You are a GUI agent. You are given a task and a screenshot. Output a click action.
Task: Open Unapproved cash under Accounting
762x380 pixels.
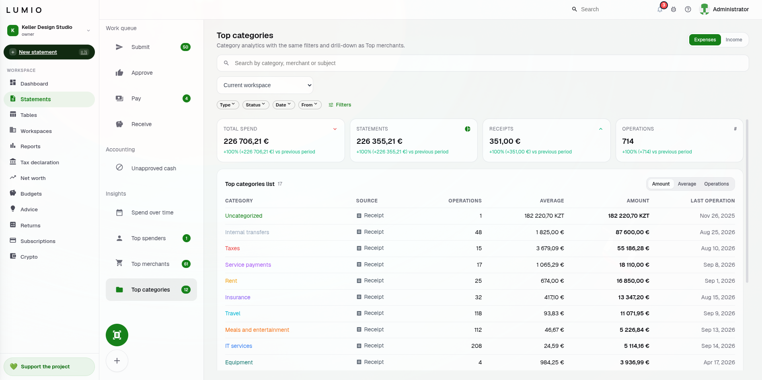151,168
